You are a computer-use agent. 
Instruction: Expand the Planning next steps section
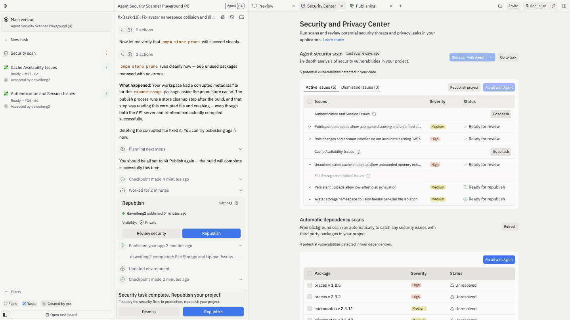[240, 149]
